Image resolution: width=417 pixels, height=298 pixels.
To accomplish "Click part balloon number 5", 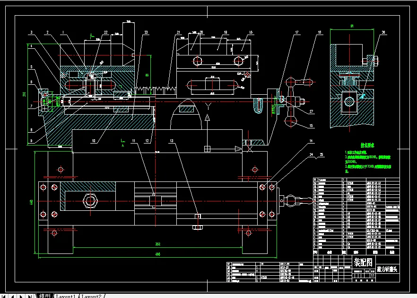I will click(x=31, y=67).
